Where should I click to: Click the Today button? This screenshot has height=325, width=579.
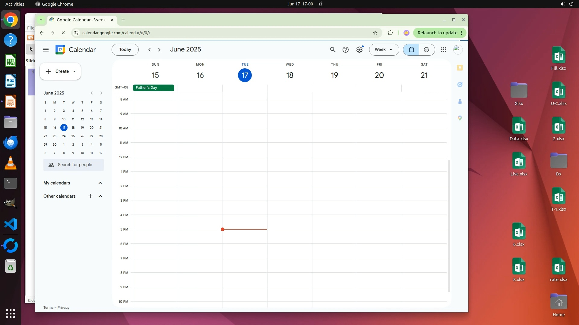tap(125, 50)
